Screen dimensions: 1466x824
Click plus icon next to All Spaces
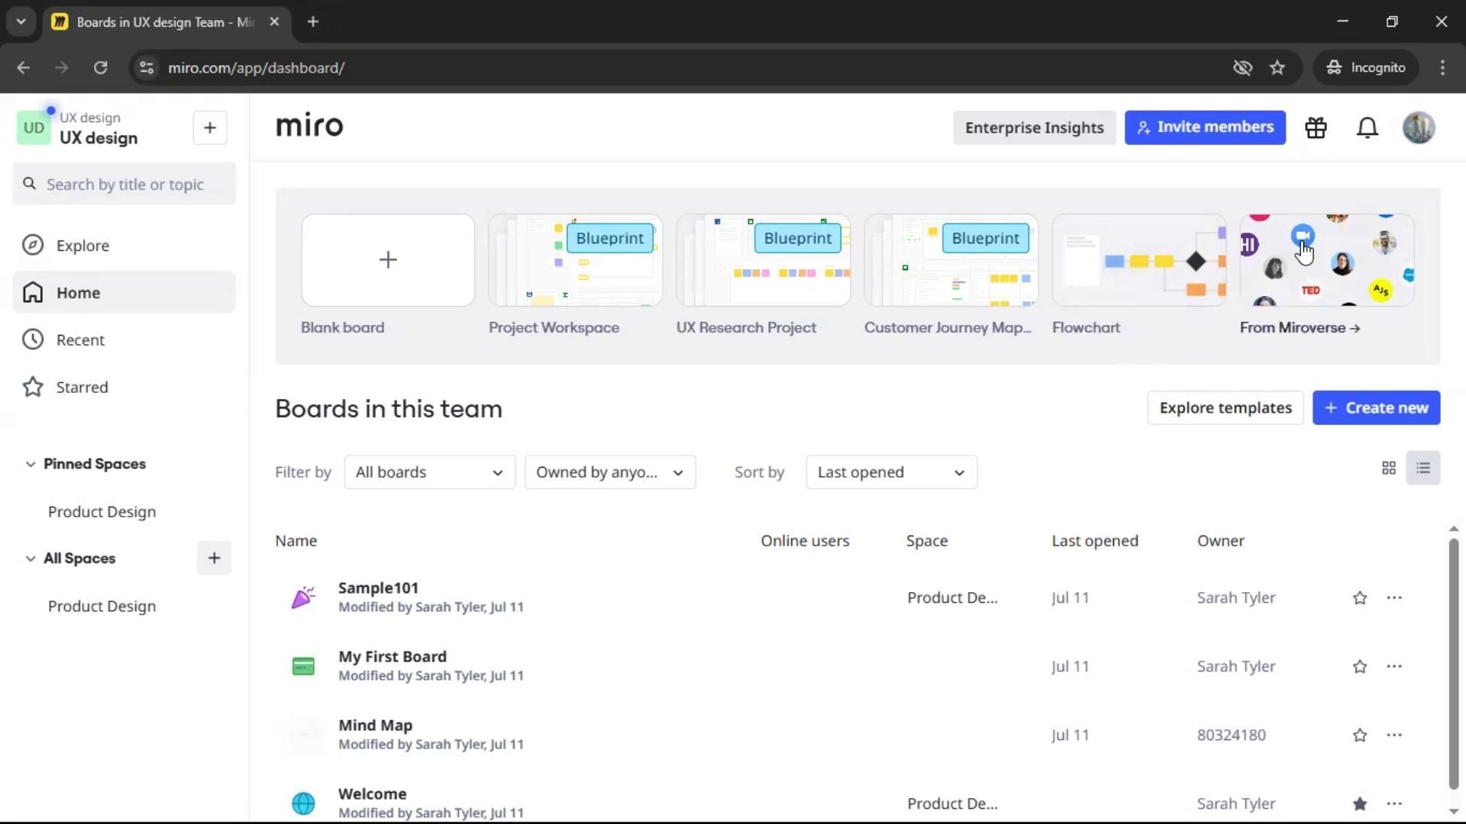(x=214, y=558)
